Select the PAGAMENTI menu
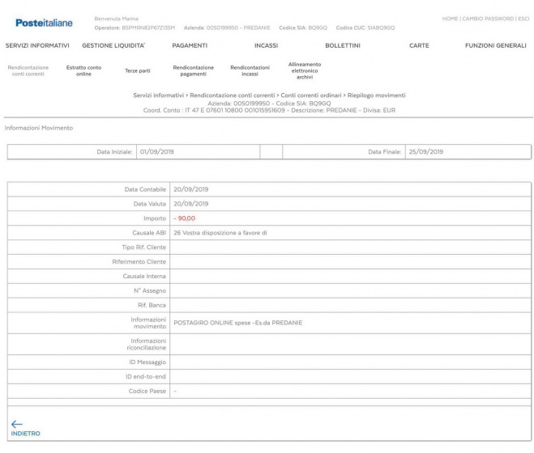This screenshot has height=453, width=534. coord(190,45)
